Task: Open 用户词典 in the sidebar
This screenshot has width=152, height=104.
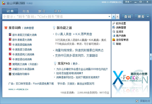Action: pos(121,36)
